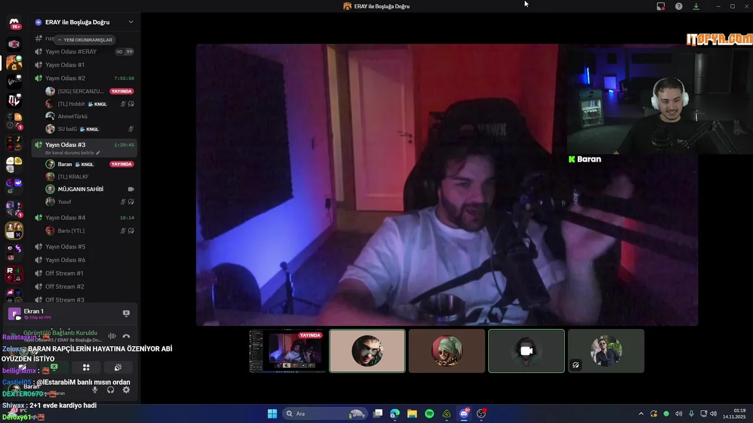
Task: Open the weather widget showing 9°C
Action: (21, 414)
